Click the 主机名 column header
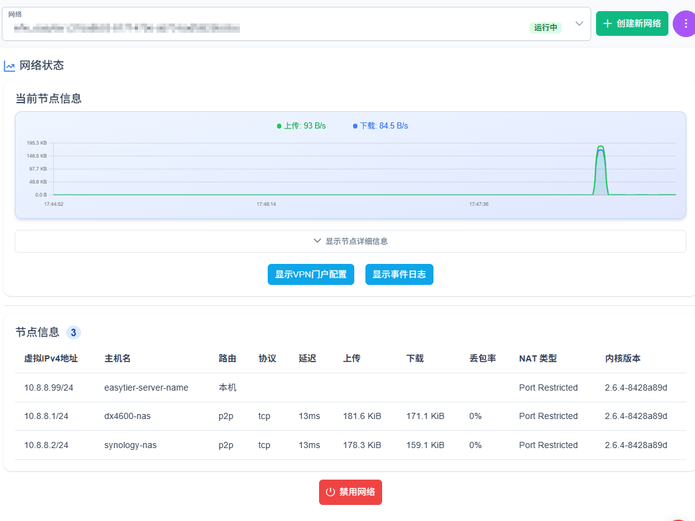Image resolution: width=695 pixels, height=521 pixels. [x=117, y=358]
